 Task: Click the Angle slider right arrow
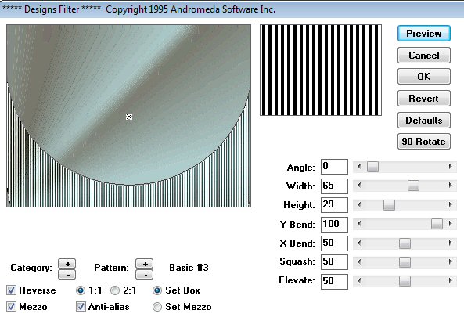tap(451, 167)
